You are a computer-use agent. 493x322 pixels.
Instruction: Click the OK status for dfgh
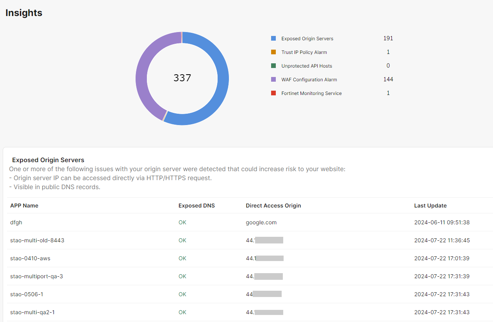point(182,222)
